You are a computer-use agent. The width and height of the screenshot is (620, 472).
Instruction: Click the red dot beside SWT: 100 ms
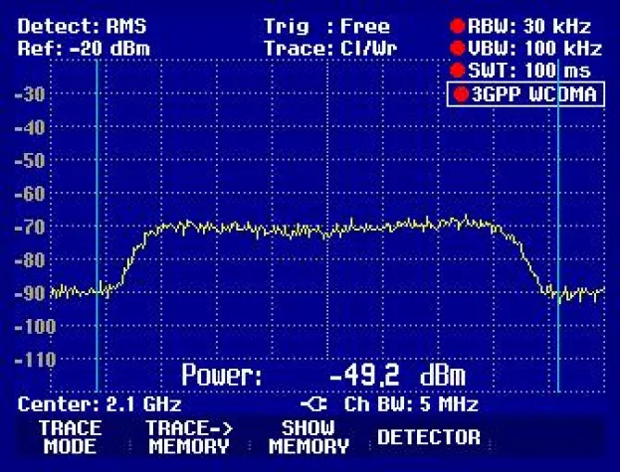(458, 71)
